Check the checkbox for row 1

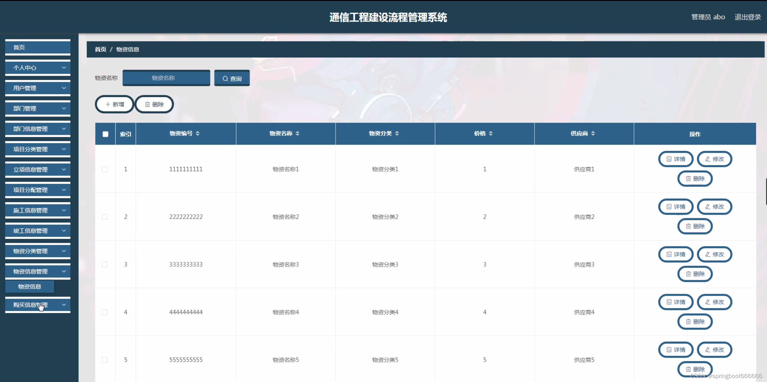[105, 169]
